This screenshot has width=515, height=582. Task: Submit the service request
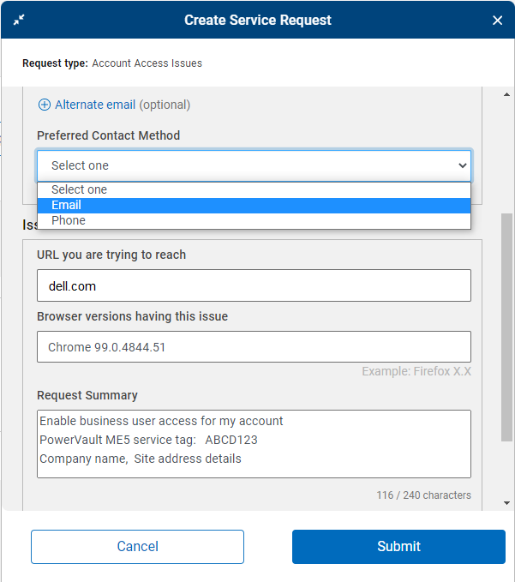point(398,546)
